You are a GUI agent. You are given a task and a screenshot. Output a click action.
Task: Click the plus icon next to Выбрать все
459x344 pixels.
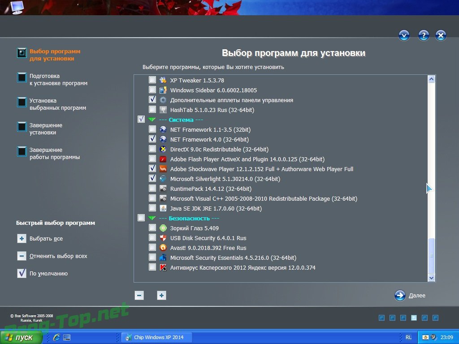tap(22, 239)
